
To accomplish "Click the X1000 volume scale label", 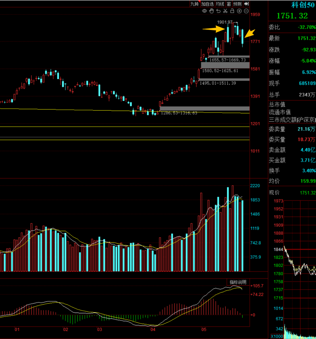I will [x=277, y=336].
